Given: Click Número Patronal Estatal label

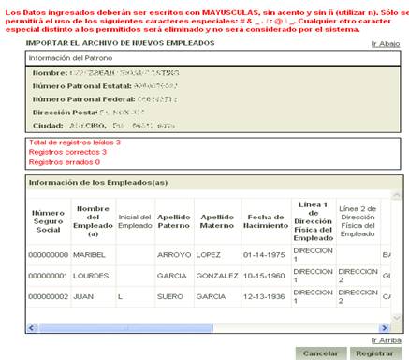Looking at the screenshot, I should [82, 86].
